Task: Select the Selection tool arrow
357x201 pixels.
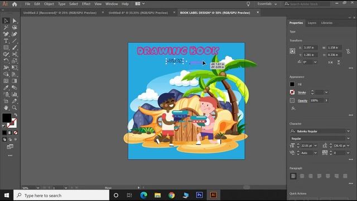Action: pyautogui.click(x=6, y=21)
